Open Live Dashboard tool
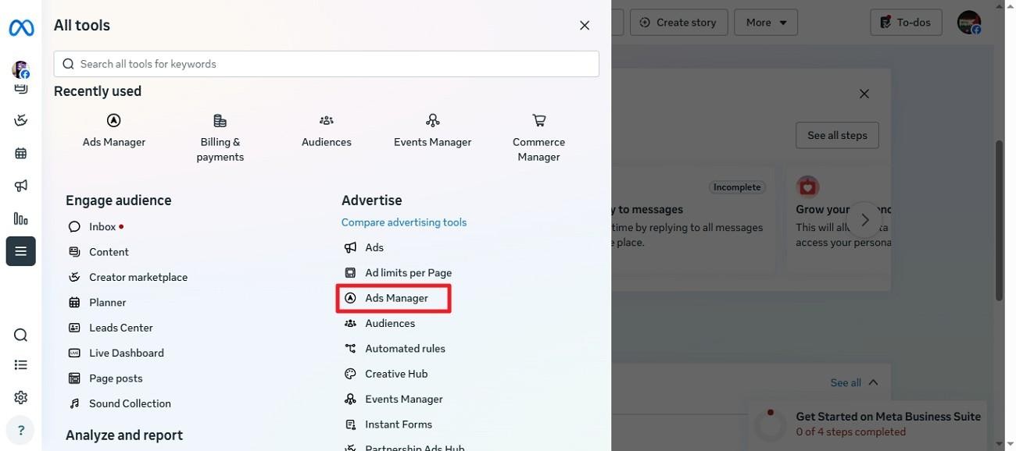This screenshot has height=451, width=1016. pyautogui.click(x=127, y=353)
